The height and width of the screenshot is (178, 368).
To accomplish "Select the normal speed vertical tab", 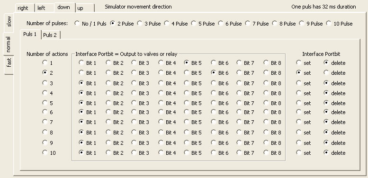I will point(9,44).
